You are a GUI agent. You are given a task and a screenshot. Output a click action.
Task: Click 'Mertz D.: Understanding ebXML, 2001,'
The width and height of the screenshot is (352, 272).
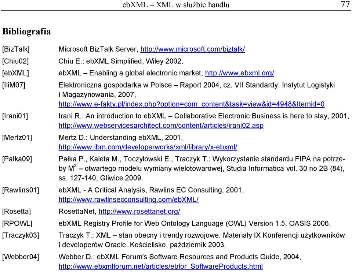point(120,137)
